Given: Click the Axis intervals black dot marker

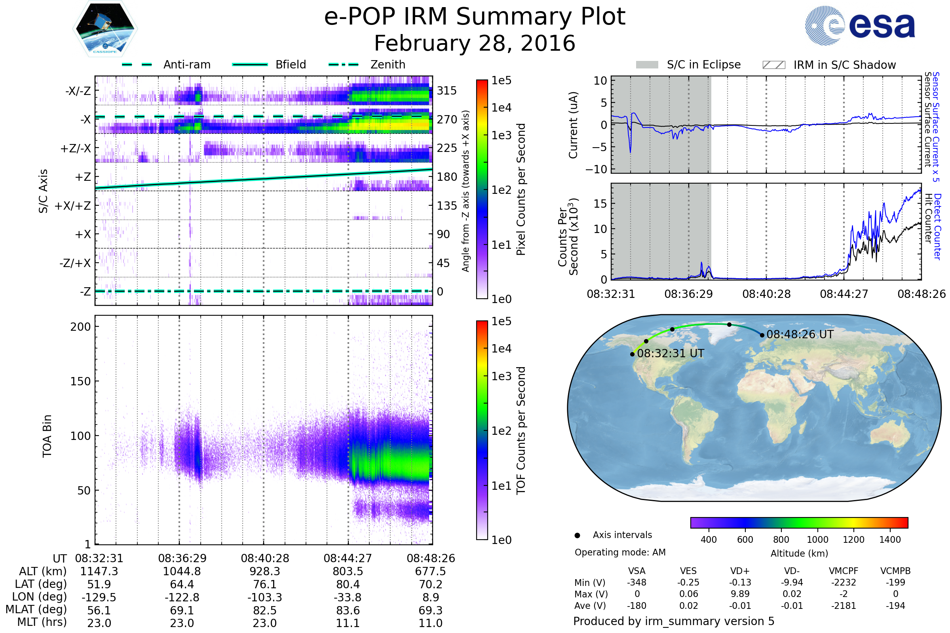Looking at the screenshot, I should click(577, 535).
